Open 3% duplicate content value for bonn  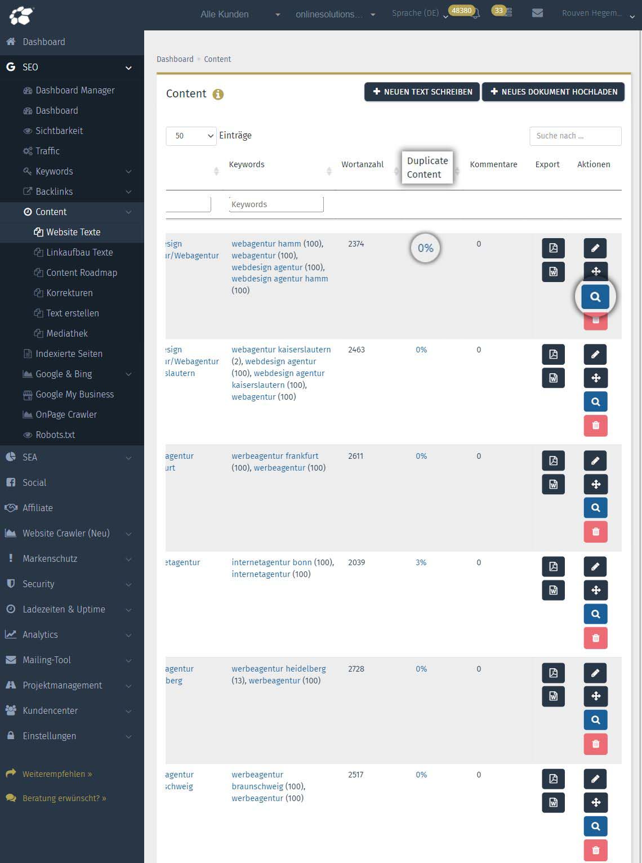click(x=421, y=562)
